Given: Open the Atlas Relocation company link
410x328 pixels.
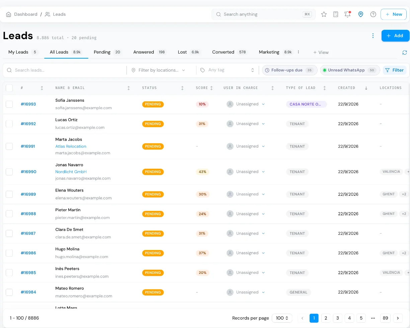Looking at the screenshot, I should [x=71, y=146].
